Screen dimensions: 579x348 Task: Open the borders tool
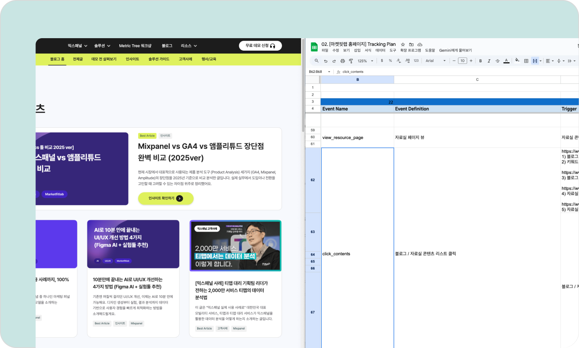(526, 61)
